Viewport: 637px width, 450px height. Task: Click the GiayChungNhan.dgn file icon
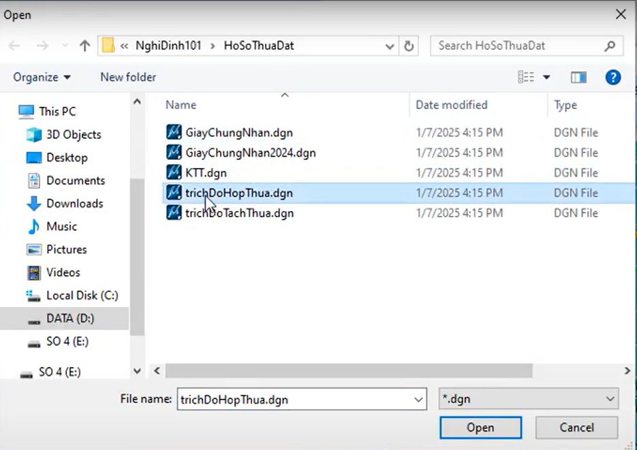pyautogui.click(x=174, y=132)
